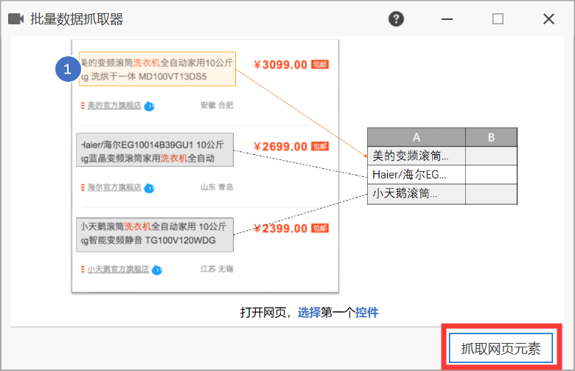The width and height of the screenshot is (575, 371).
Task: Click the ¥2399.00 price
Action: click(x=281, y=228)
